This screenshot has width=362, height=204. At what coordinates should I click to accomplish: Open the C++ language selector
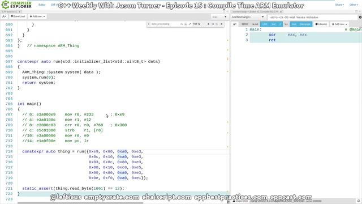(219, 16)
